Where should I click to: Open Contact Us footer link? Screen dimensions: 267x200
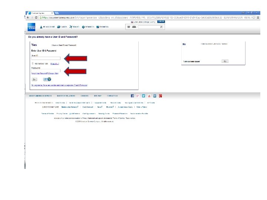pyautogui.click(x=112, y=96)
